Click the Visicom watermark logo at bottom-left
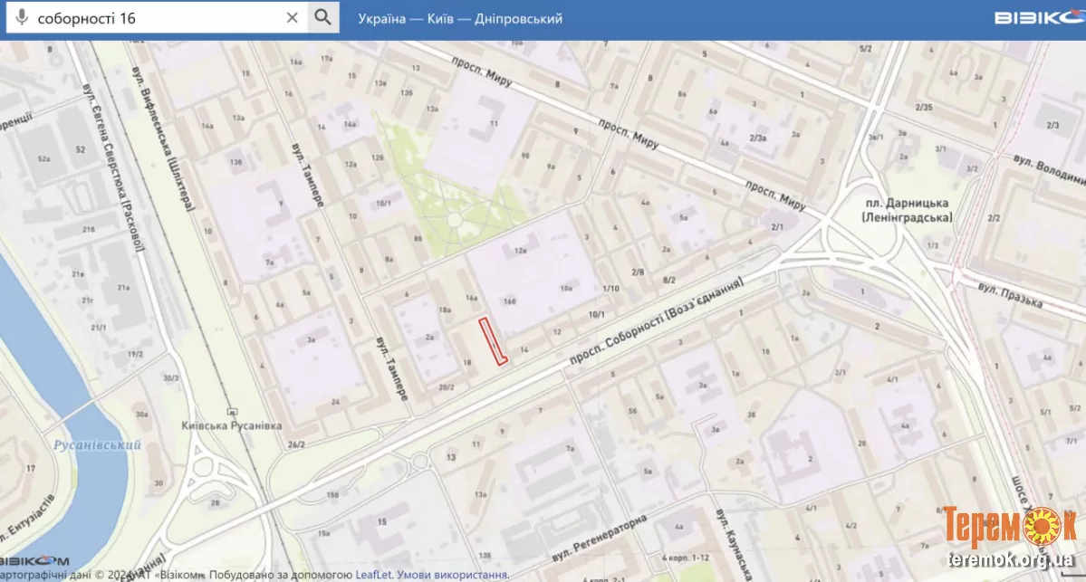Screen dimensions: 1086x582 tap(34, 560)
